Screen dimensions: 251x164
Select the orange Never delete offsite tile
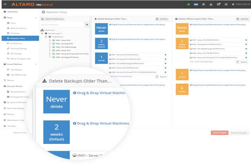point(182,29)
